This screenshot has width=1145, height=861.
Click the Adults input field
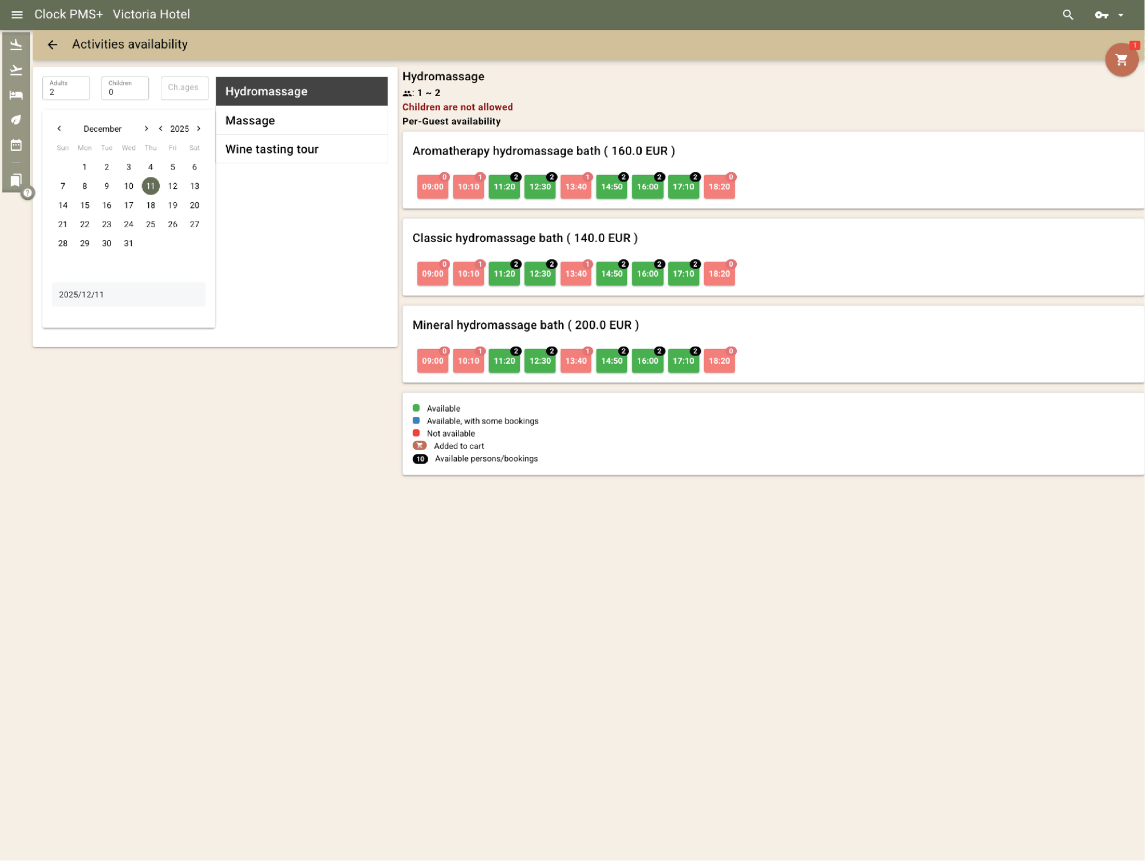[x=66, y=89]
